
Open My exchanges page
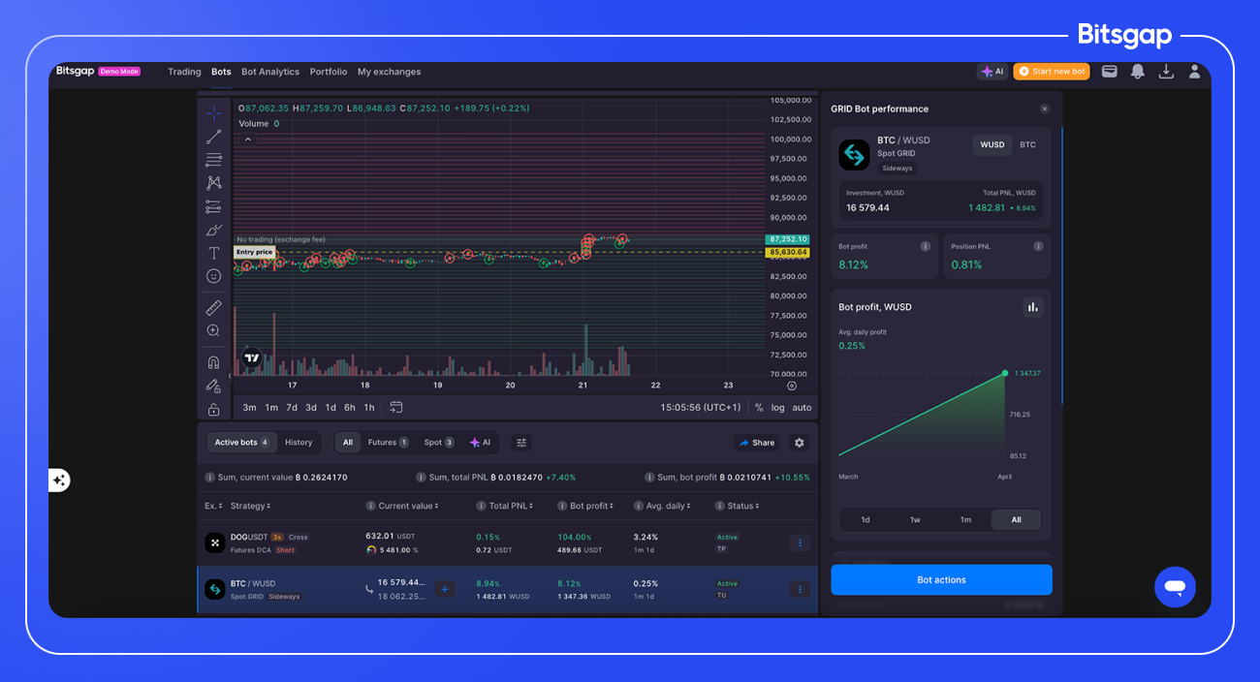tap(389, 72)
